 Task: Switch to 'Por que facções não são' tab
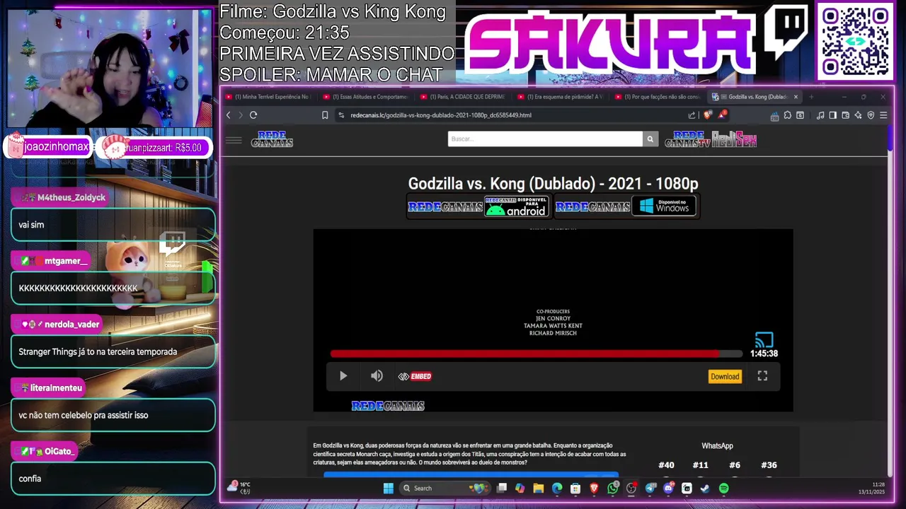[x=659, y=97]
